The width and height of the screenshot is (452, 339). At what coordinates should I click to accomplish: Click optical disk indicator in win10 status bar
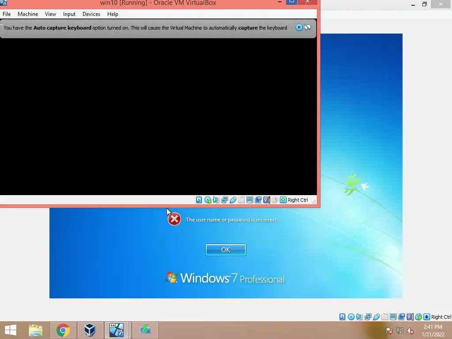207,200
